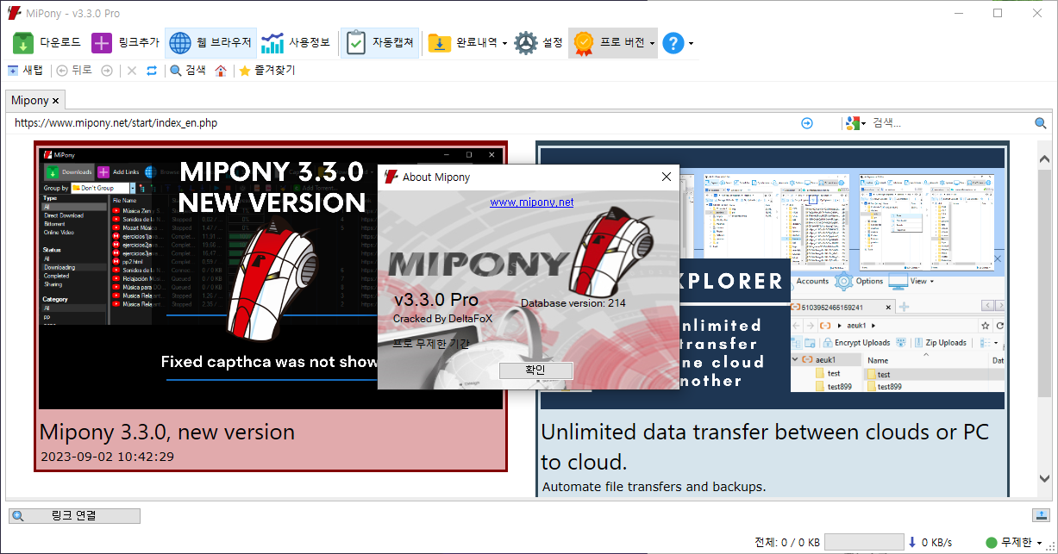The height and width of the screenshot is (554, 1058).
Task: Click the 'Database version: 214' text
Action: [573, 302]
